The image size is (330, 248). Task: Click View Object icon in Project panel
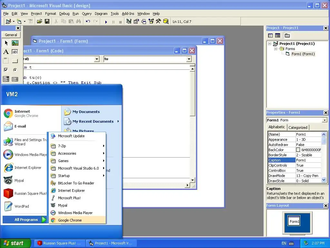click(277, 36)
